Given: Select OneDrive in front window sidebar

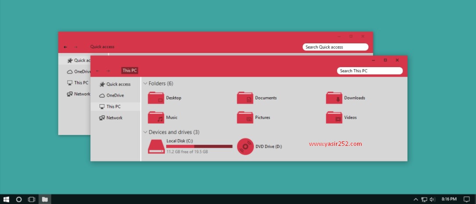Looking at the screenshot, I should [115, 95].
